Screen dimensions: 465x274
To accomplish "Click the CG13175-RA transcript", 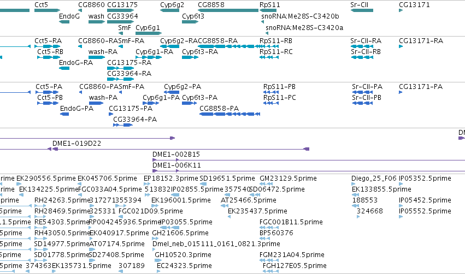I will (120, 68).
